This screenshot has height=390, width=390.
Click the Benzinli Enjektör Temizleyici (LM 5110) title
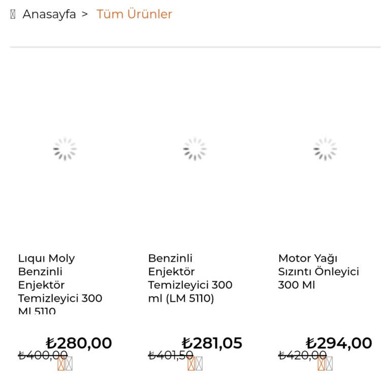click(190, 278)
